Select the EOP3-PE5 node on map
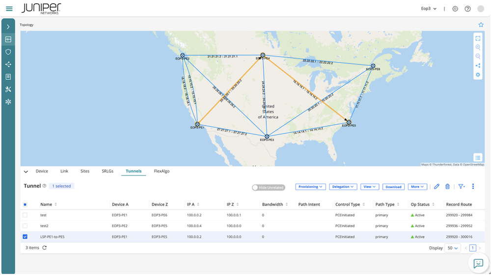Viewport: 491px width, 275px height. (x=349, y=123)
